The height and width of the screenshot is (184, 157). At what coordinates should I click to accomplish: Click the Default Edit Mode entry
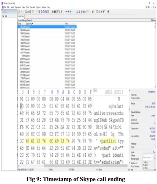click(136, 112)
